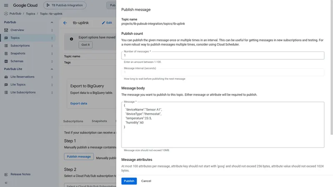Screen dimensions: 333x187
Task: Click the tb-uplink topic title
Action: 81,23
